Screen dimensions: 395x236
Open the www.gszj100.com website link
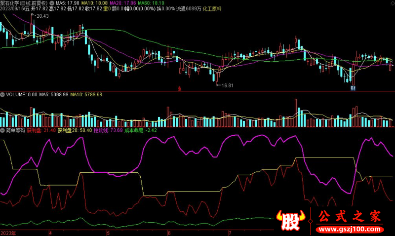point(350,230)
